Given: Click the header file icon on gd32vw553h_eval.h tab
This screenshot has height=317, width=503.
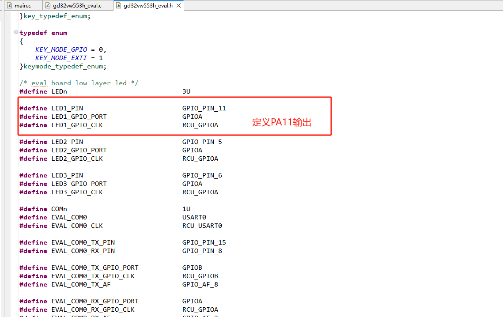Looking at the screenshot, I should [119, 5].
